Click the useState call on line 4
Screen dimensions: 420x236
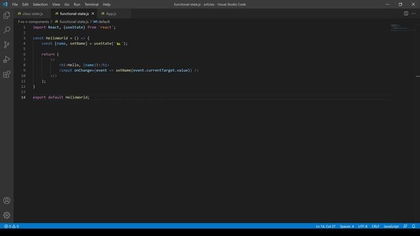(x=103, y=43)
